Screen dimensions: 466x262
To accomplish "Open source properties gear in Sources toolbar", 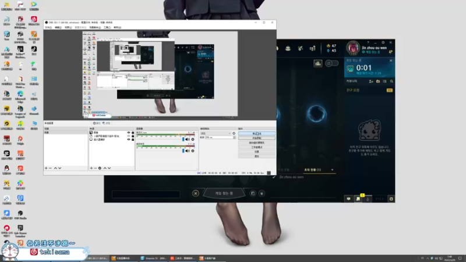I will tap(100, 168).
